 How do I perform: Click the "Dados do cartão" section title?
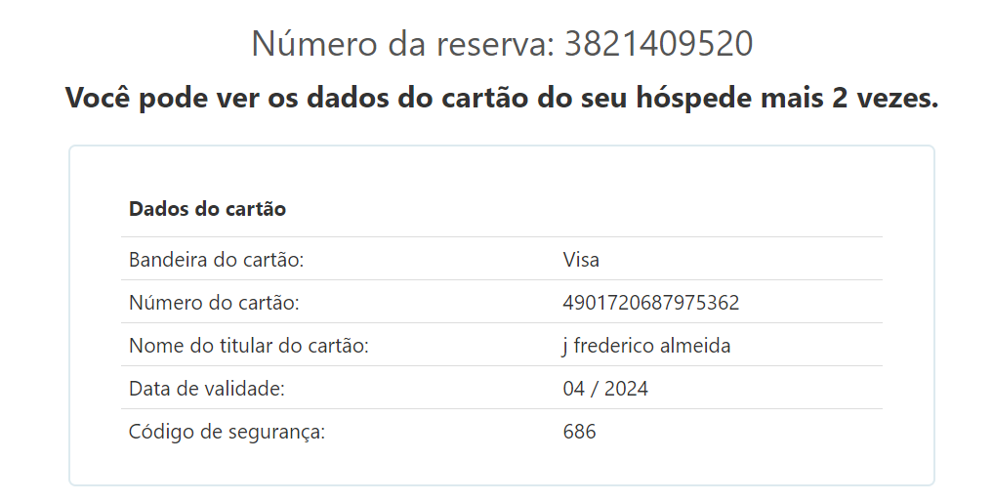coord(207,209)
